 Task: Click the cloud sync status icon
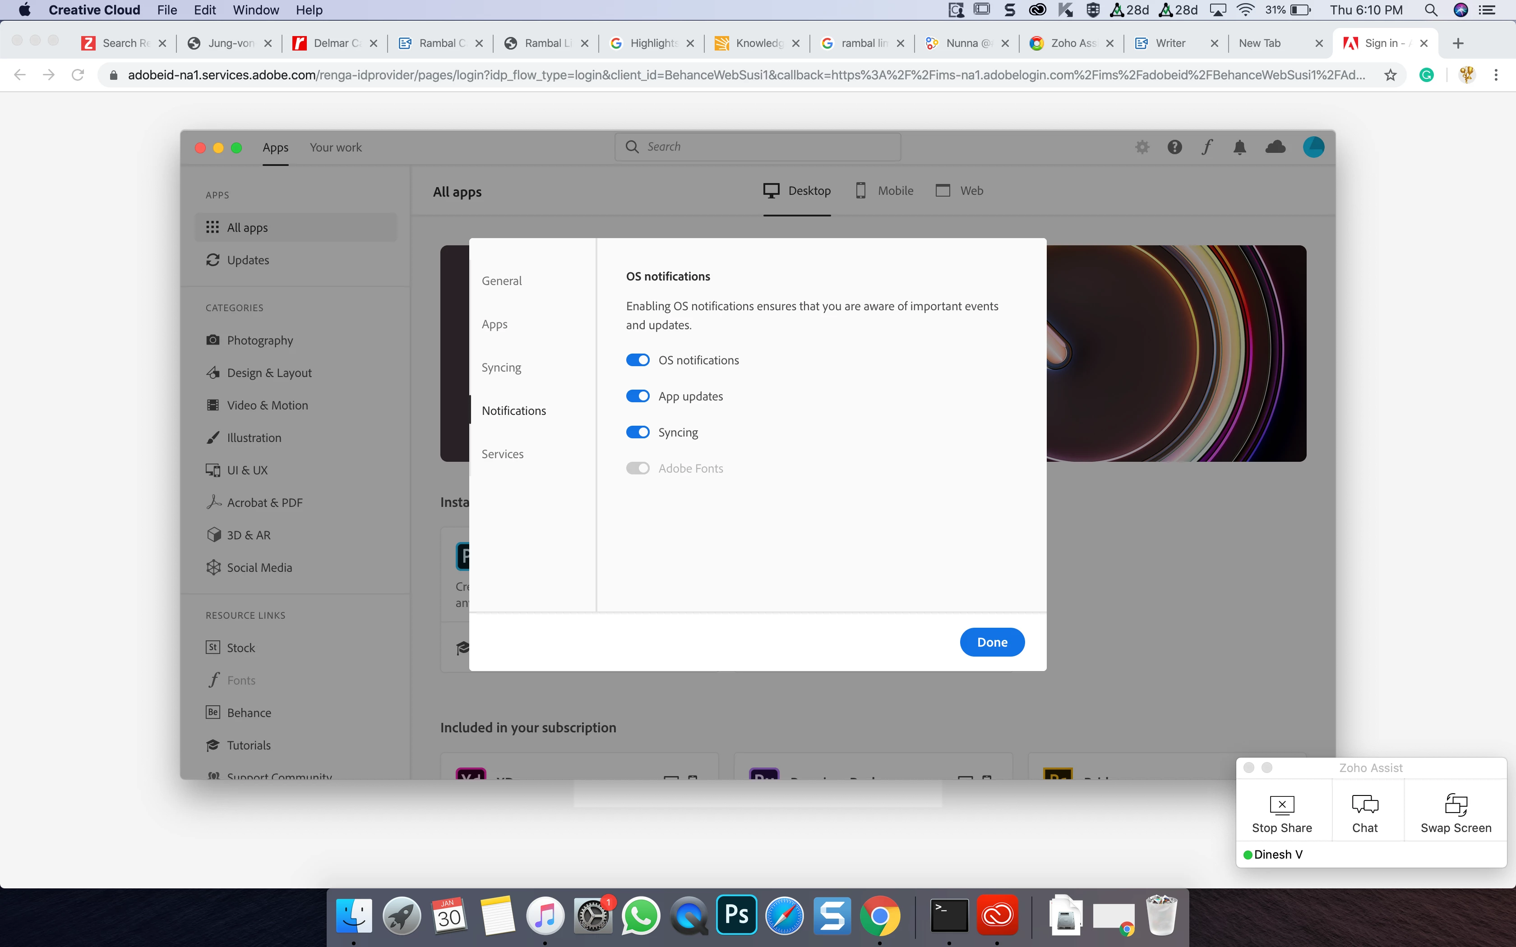click(x=1275, y=147)
